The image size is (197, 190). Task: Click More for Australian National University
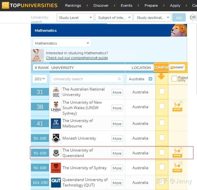click(117, 92)
